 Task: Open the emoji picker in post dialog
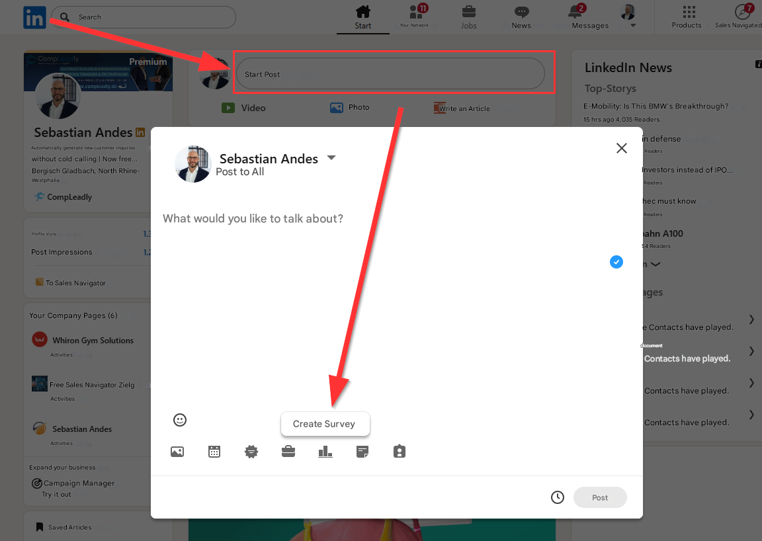point(179,420)
